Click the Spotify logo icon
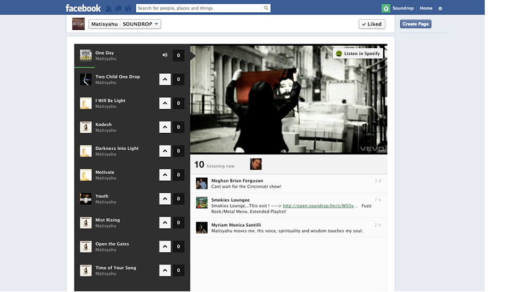Screen dimensions: 511x292 click(x=339, y=54)
